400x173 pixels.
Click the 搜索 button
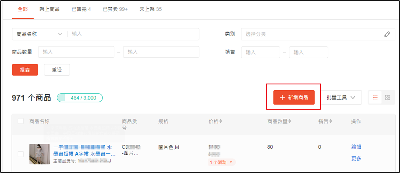point(25,70)
